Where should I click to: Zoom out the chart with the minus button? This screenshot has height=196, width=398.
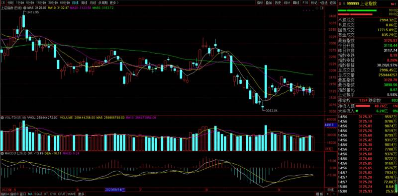[334, 194]
